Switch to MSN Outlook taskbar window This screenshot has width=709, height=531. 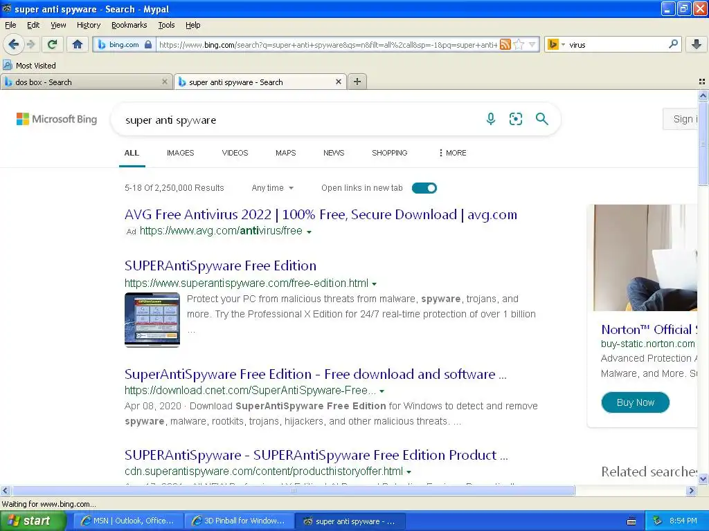[x=128, y=521]
